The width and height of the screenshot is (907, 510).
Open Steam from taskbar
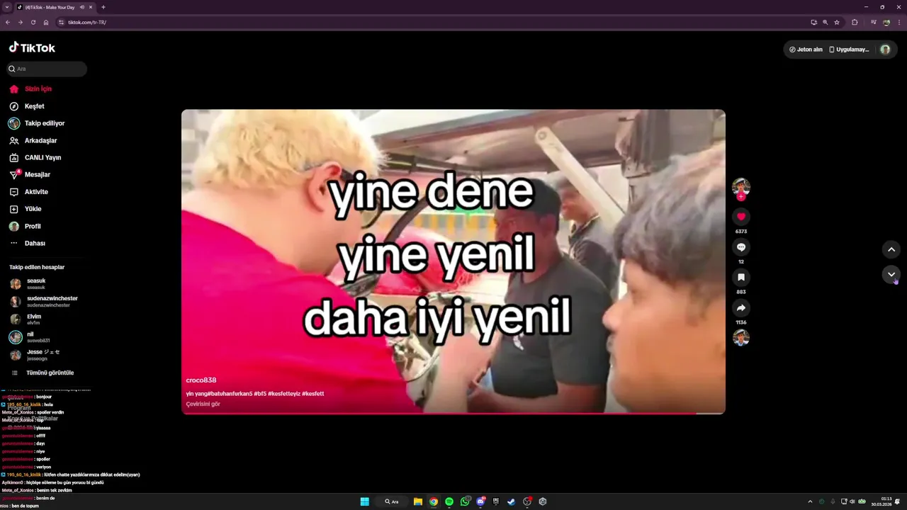511,501
